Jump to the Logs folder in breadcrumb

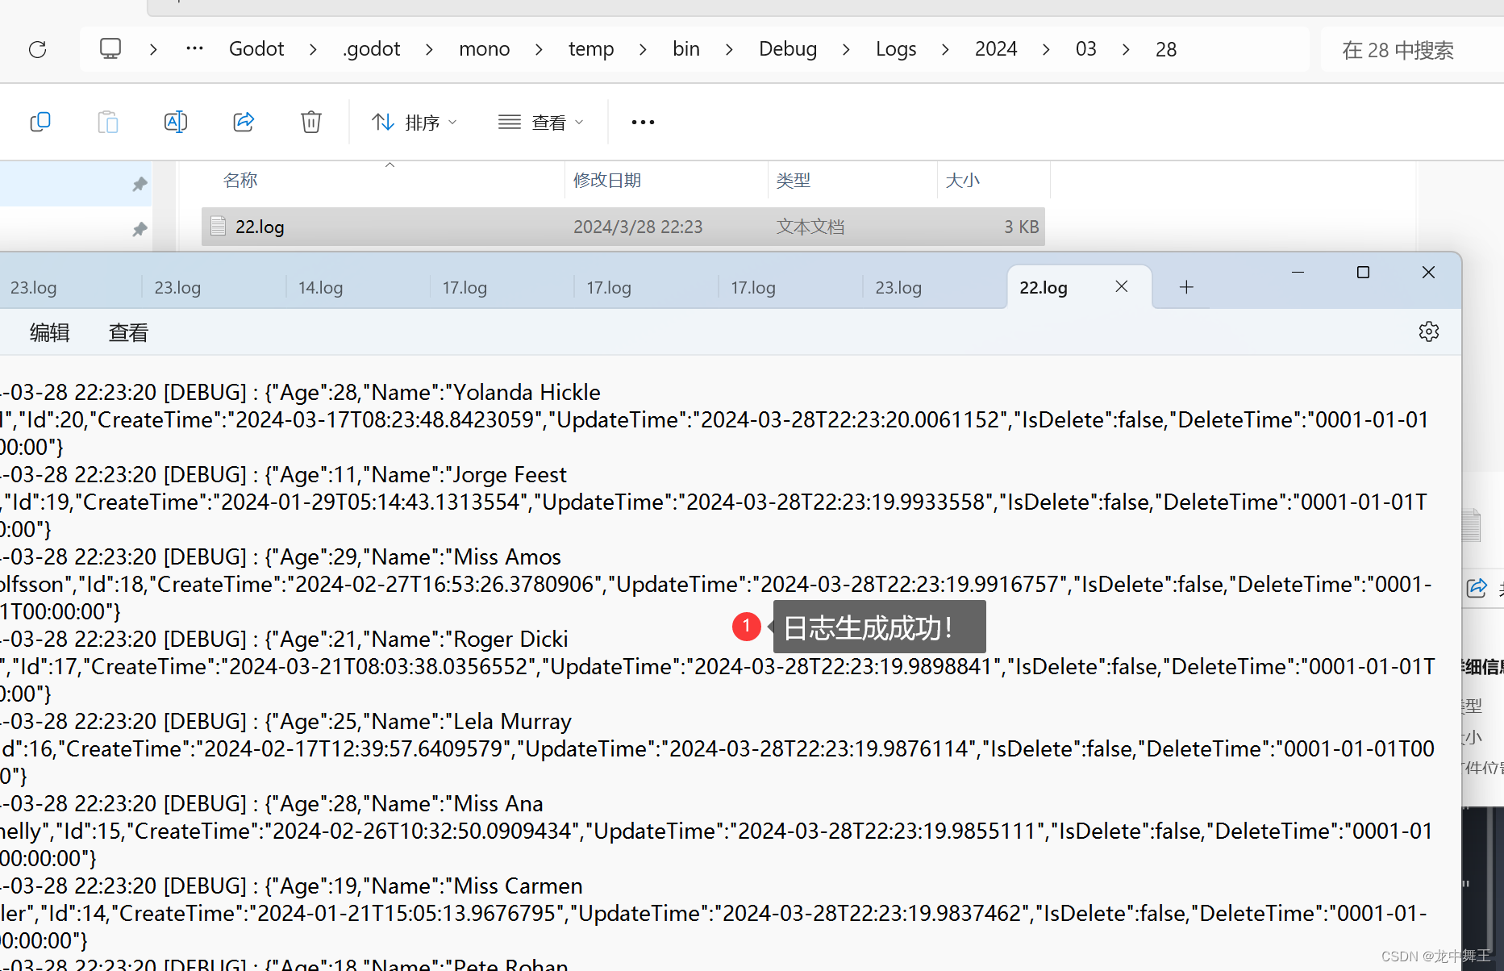[896, 49]
